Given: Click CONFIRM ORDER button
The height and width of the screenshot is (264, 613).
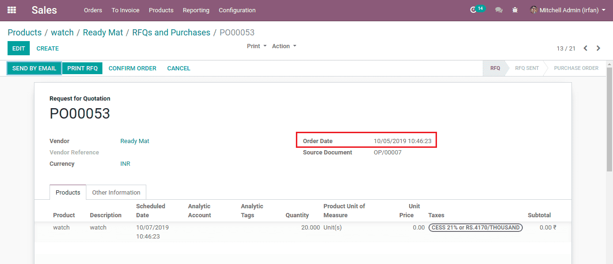Looking at the screenshot, I should pos(133,68).
